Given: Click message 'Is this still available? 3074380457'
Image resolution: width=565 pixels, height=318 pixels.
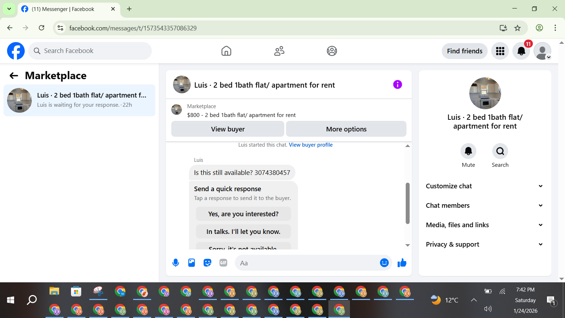Looking at the screenshot, I should pos(242,173).
